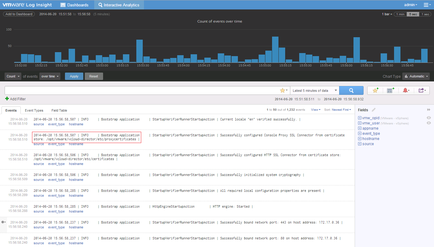The height and width of the screenshot is (247, 434).
Task: Click the tall chart bar after 15:56:00
Action: (x=357, y=50)
